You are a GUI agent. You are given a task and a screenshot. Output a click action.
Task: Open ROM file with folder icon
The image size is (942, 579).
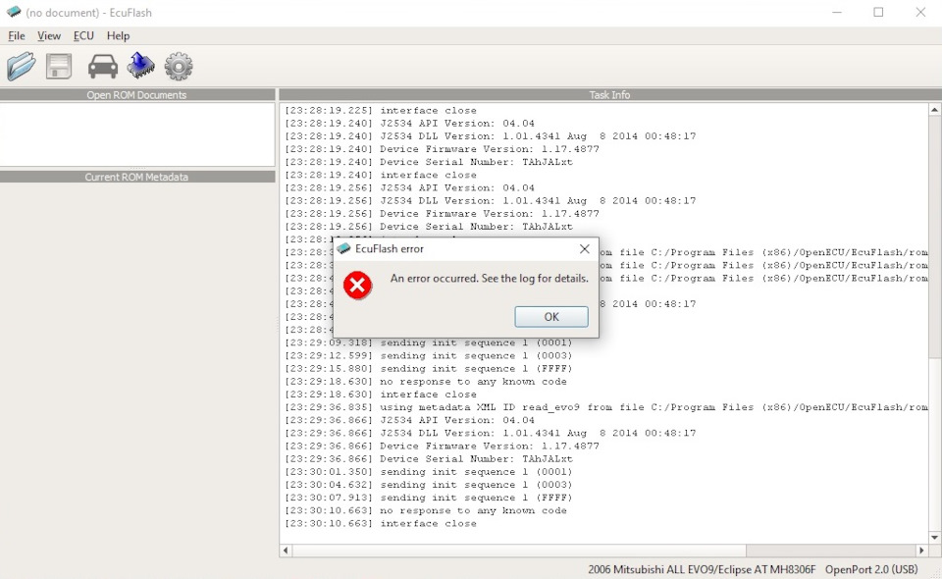21,66
